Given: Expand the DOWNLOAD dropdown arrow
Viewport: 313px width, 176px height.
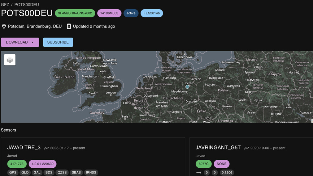Looking at the screenshot, I should coord(33,42).
